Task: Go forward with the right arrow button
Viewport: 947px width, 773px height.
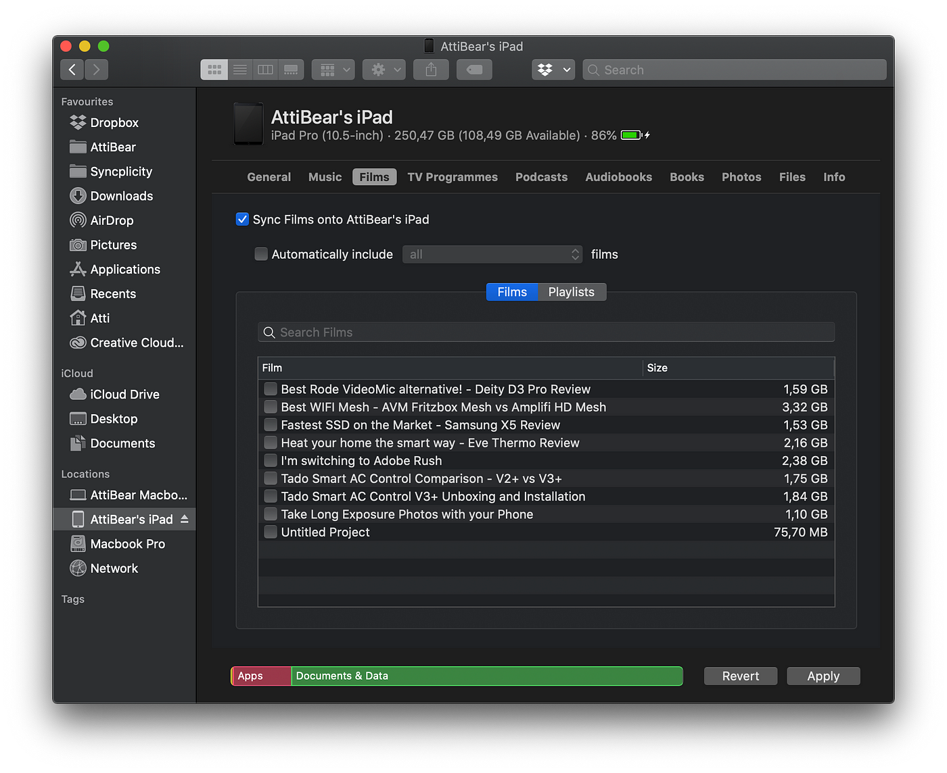Action: (x=97, y=70)
